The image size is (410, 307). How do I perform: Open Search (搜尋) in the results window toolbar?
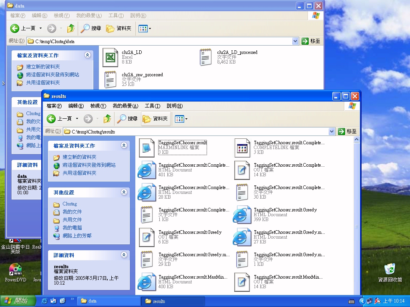click(x=127, y=119)
